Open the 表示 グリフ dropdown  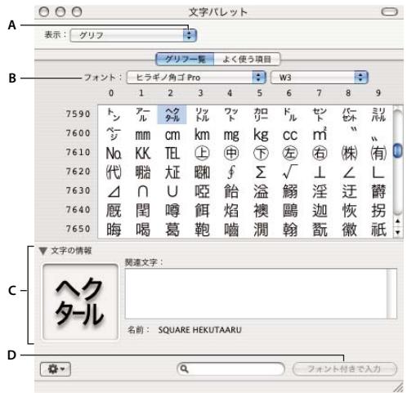pyautogui.click(x=133, y=35)
